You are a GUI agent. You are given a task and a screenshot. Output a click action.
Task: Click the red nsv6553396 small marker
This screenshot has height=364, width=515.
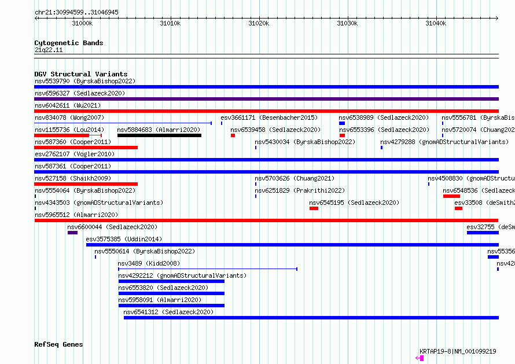[342, 135]
